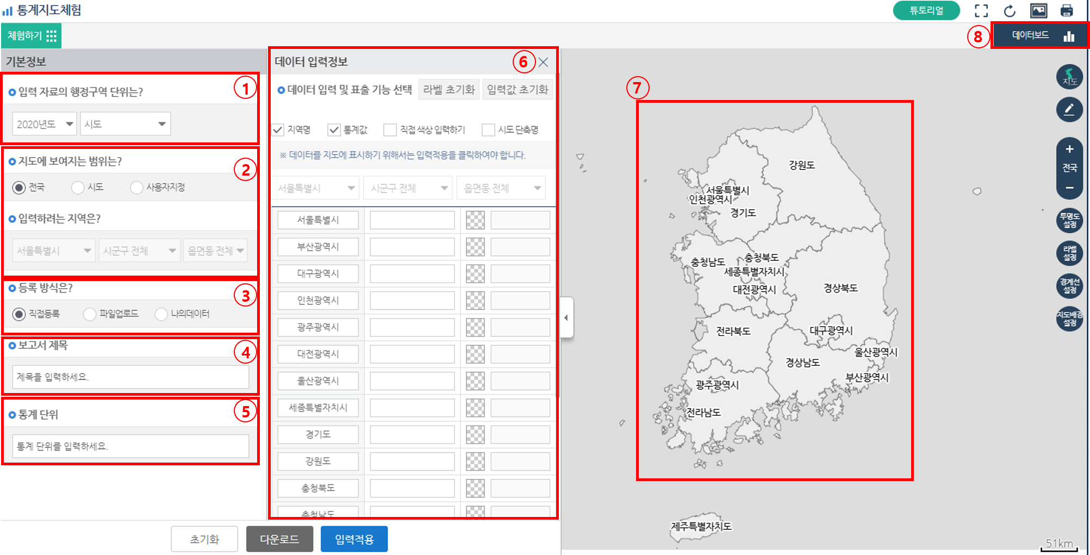Screen dimensions: 1090x555
Task: Select the drawing pencil tool
Action: click(x=1069, y=109)
